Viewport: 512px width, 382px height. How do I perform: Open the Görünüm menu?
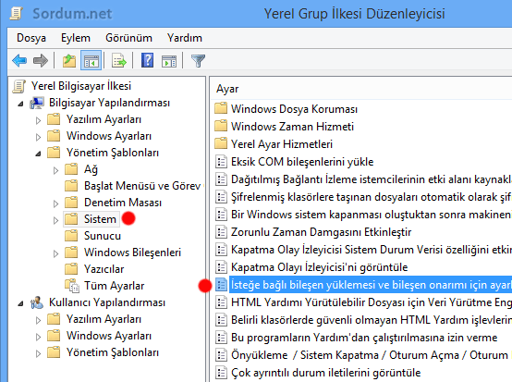pyautogui.click(x=128, y=38)
